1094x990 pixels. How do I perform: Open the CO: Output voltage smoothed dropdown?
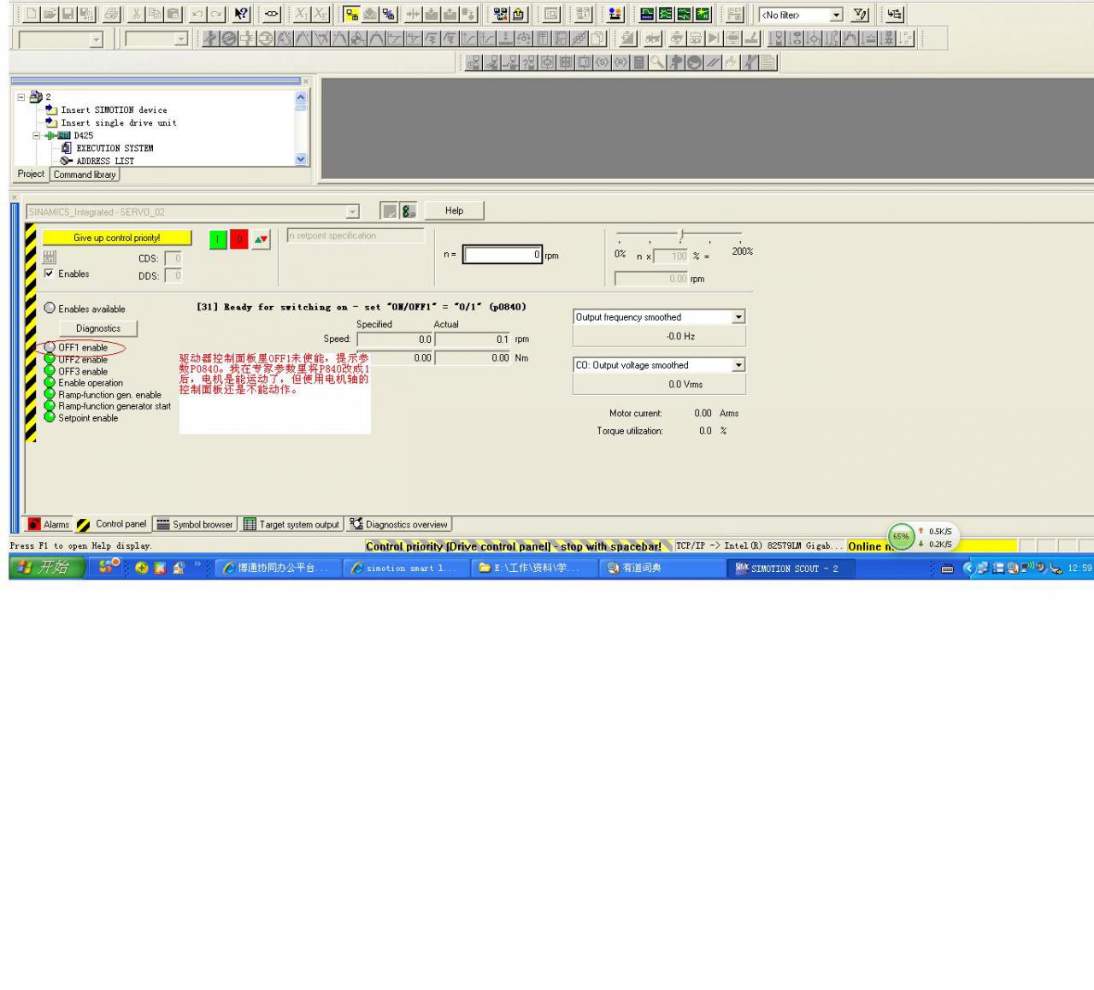coord(738,365)
